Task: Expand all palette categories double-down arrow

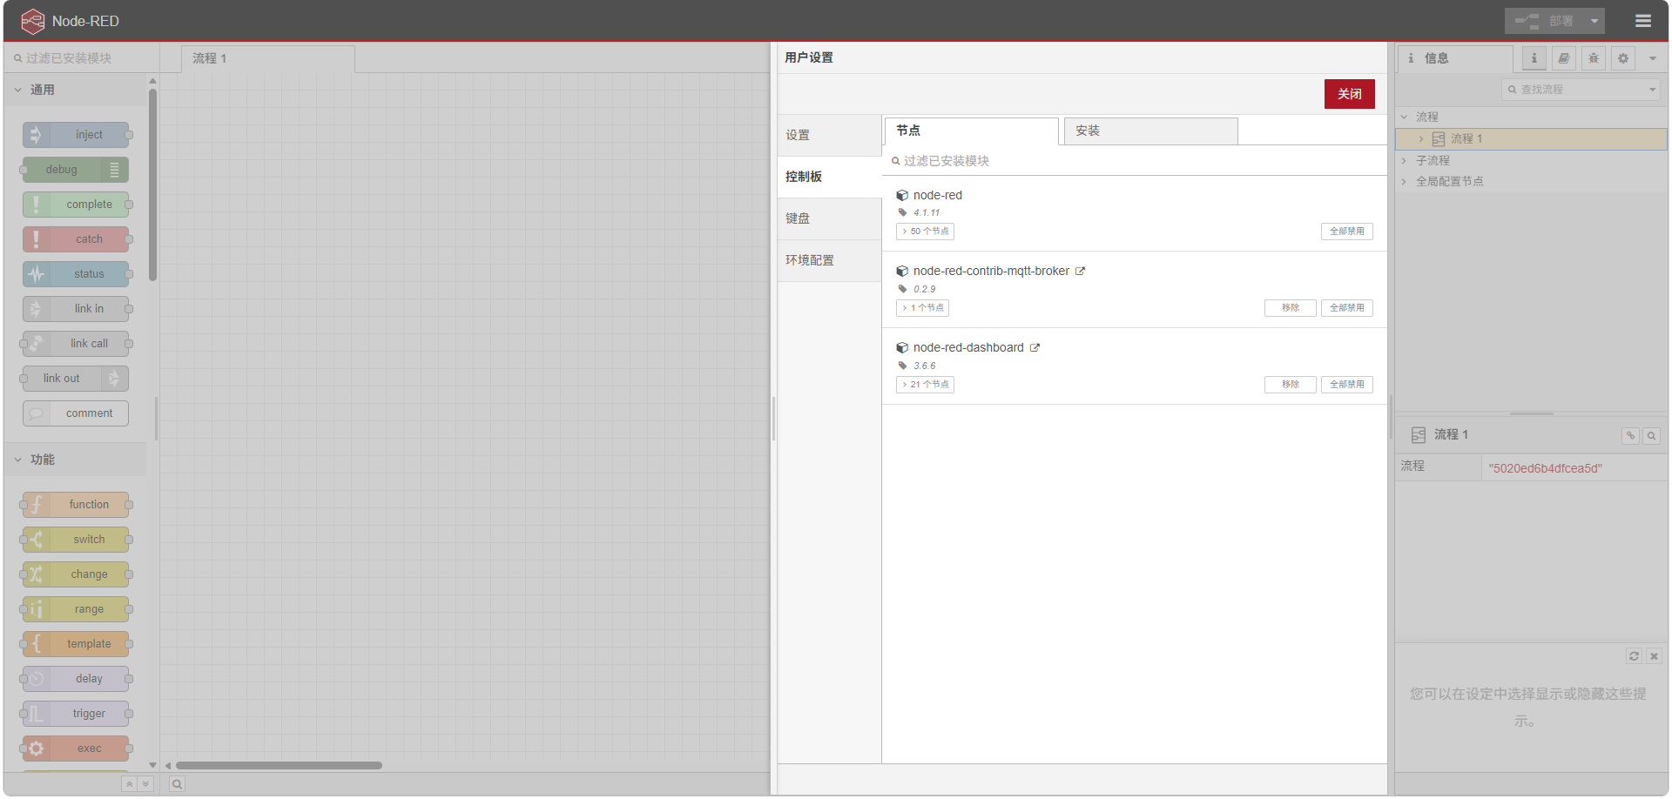Action: tap(145, 784)
